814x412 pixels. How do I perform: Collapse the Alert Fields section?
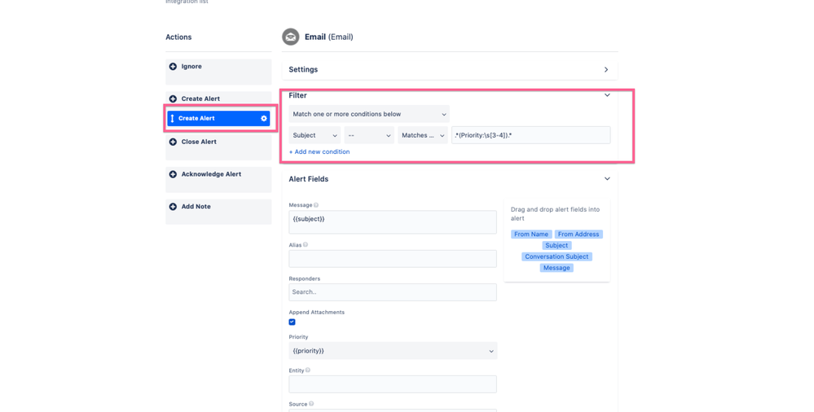[x=607, y=178]
